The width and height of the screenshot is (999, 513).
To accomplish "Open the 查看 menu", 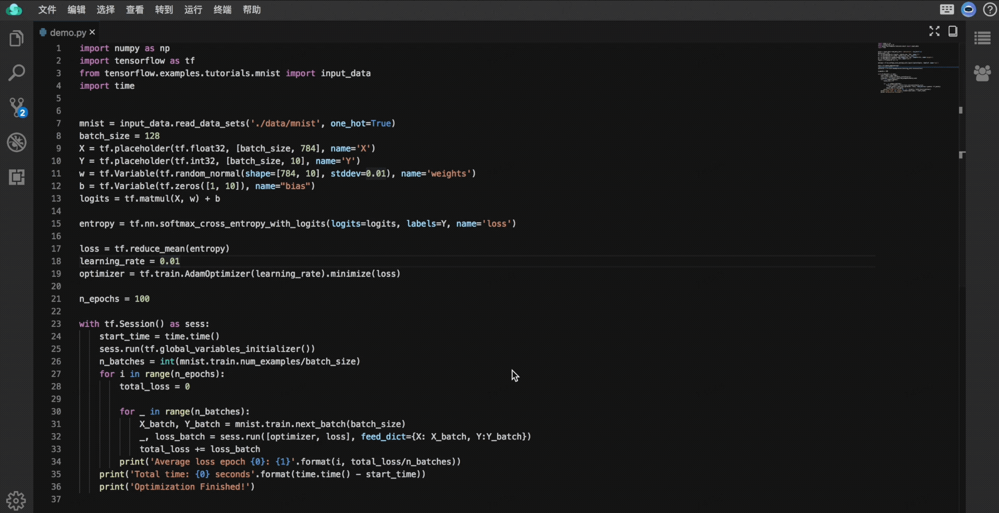I will click(x=134, y=9).
